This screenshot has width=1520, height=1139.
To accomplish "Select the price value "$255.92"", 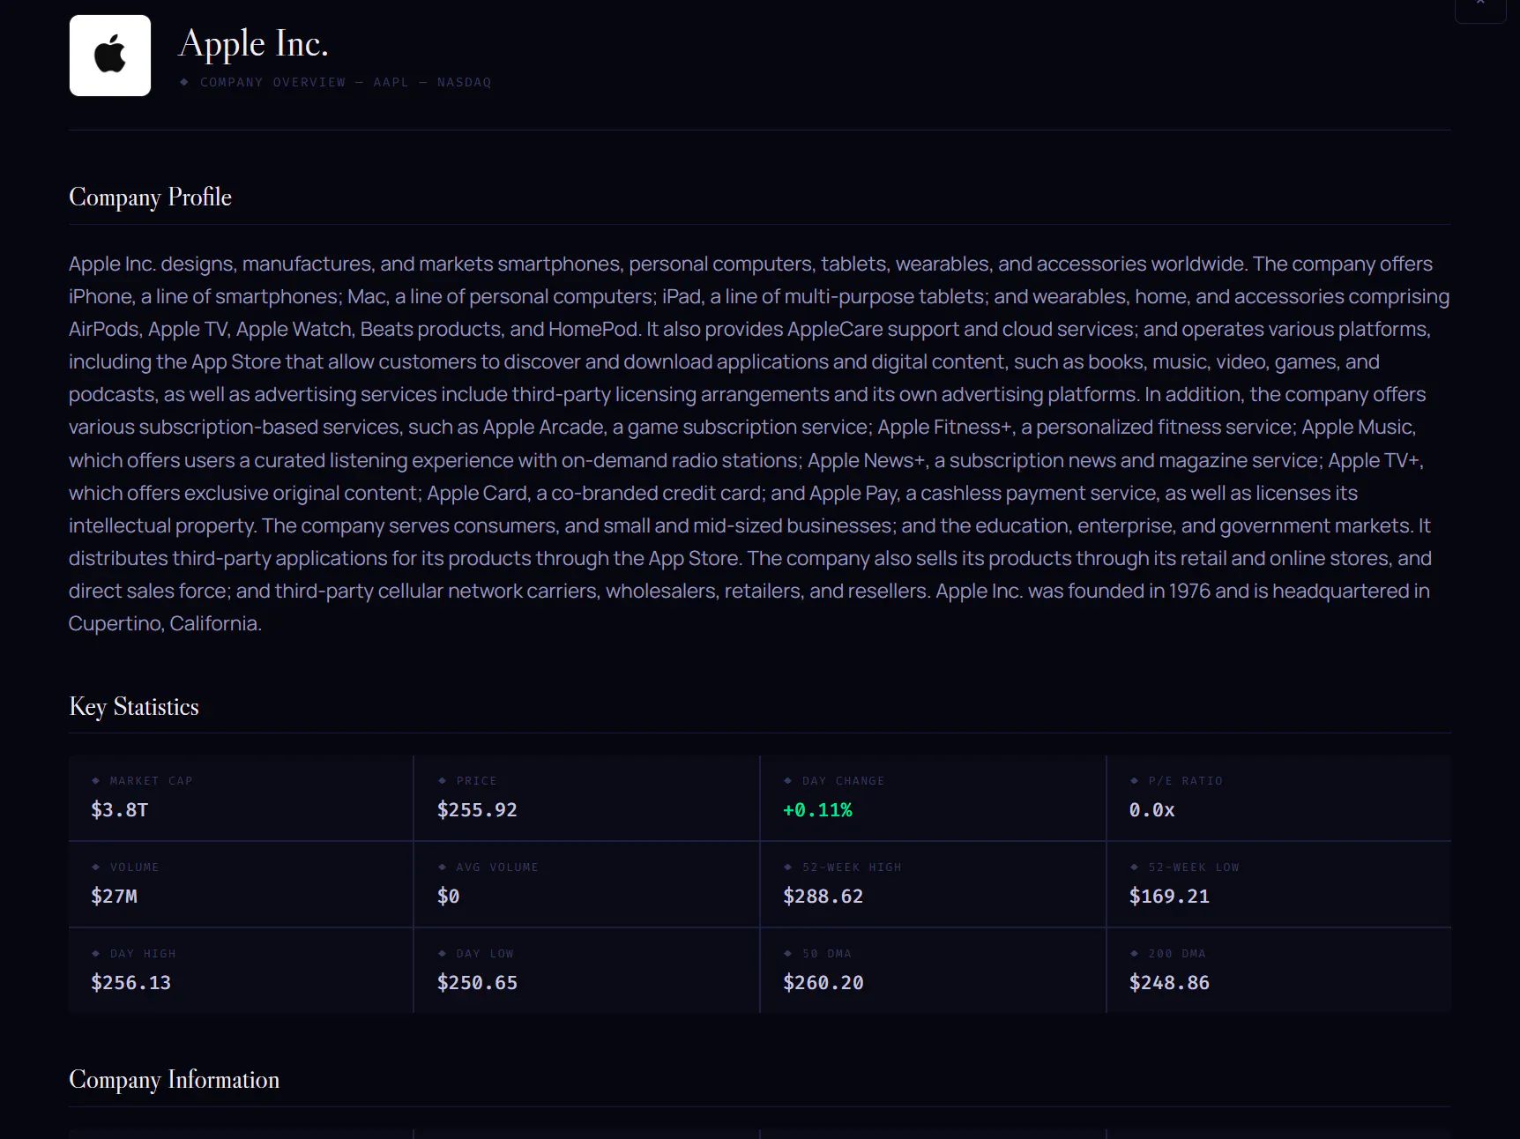I will click(x=477, y=810).
